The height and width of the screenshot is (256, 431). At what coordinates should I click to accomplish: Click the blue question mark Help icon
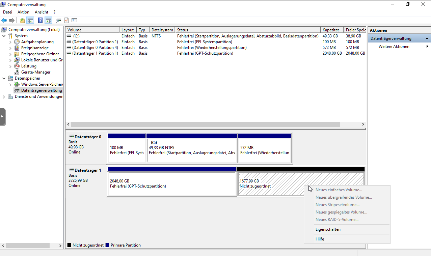pos(41,20)
